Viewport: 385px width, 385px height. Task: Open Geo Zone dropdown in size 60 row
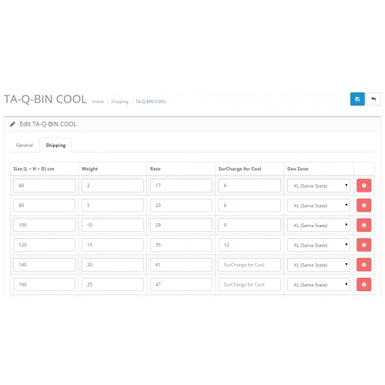(319, 186)
